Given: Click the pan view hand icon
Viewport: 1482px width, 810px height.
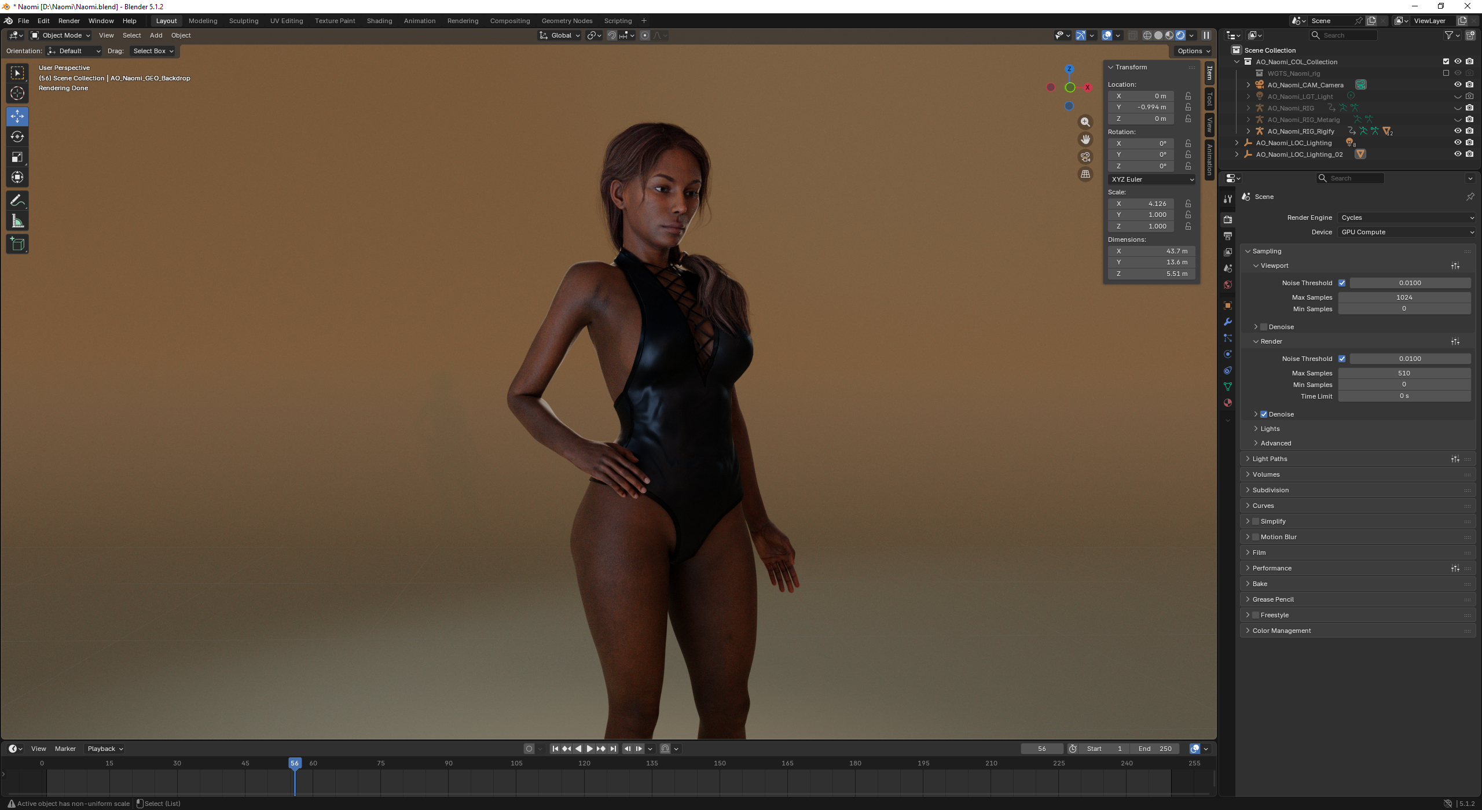Looking at the screenshot, I should click(1085, 139).
